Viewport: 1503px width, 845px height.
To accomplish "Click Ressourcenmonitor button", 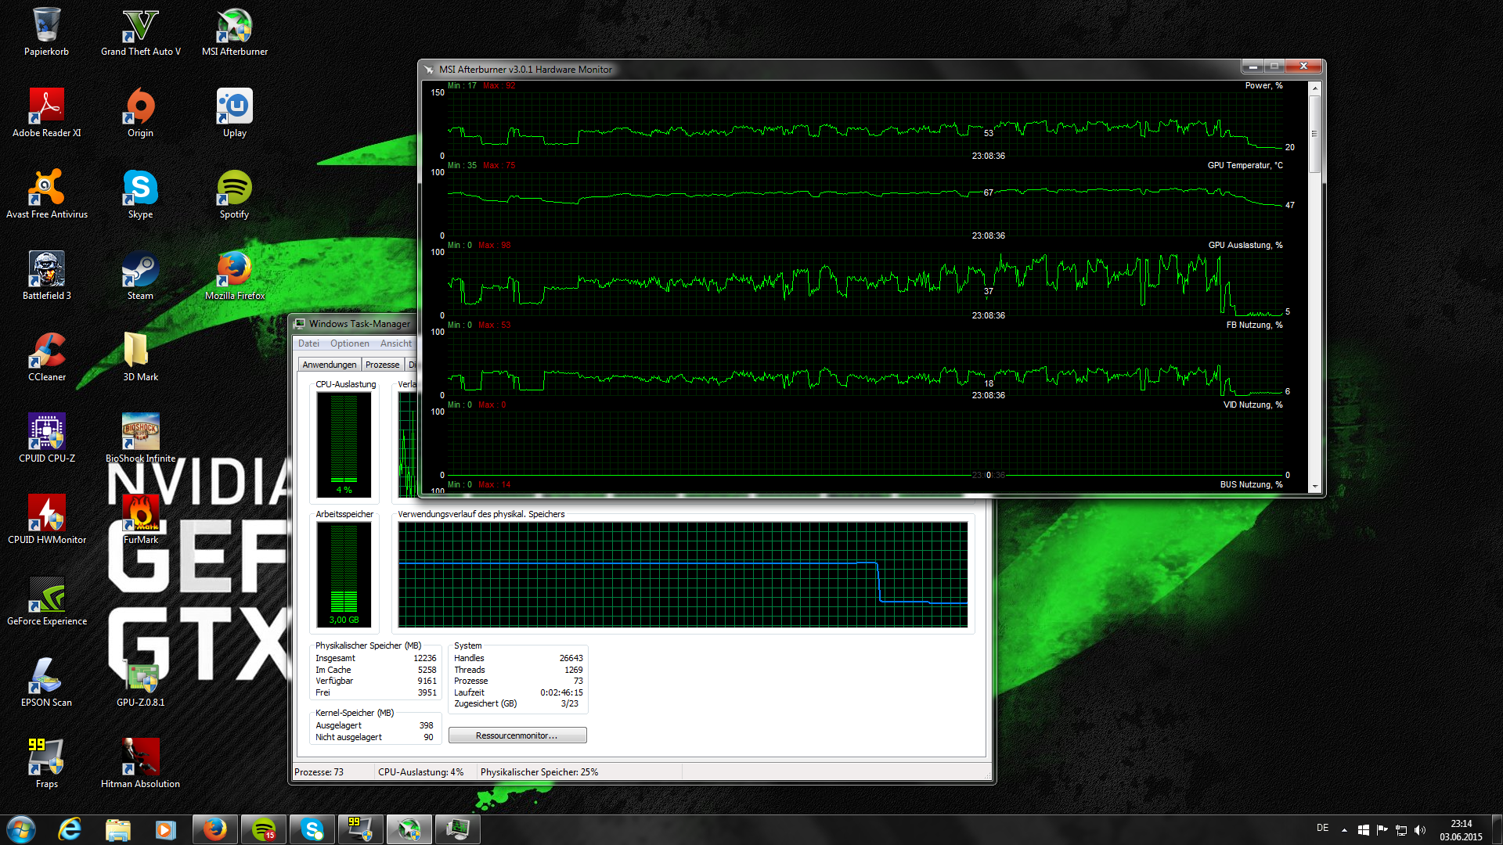I will [517, 735].
